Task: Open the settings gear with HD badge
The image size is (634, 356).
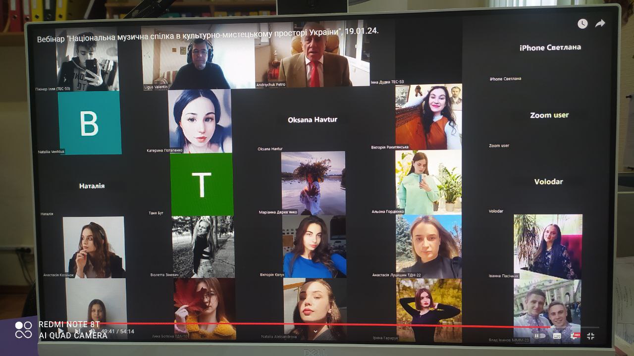Action: pos(575,336)
